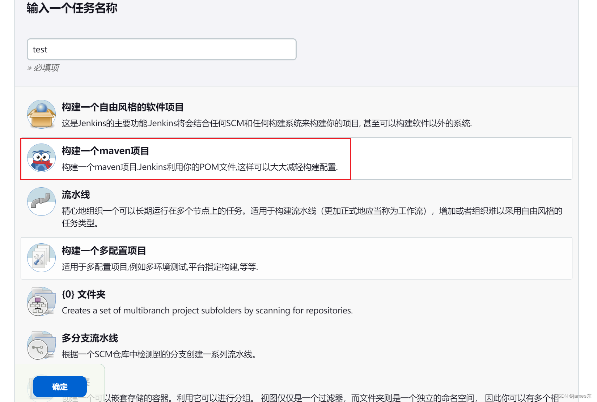Select the maven project owl icon
This screenshot has height=402, width=597.
click(42, 158)
